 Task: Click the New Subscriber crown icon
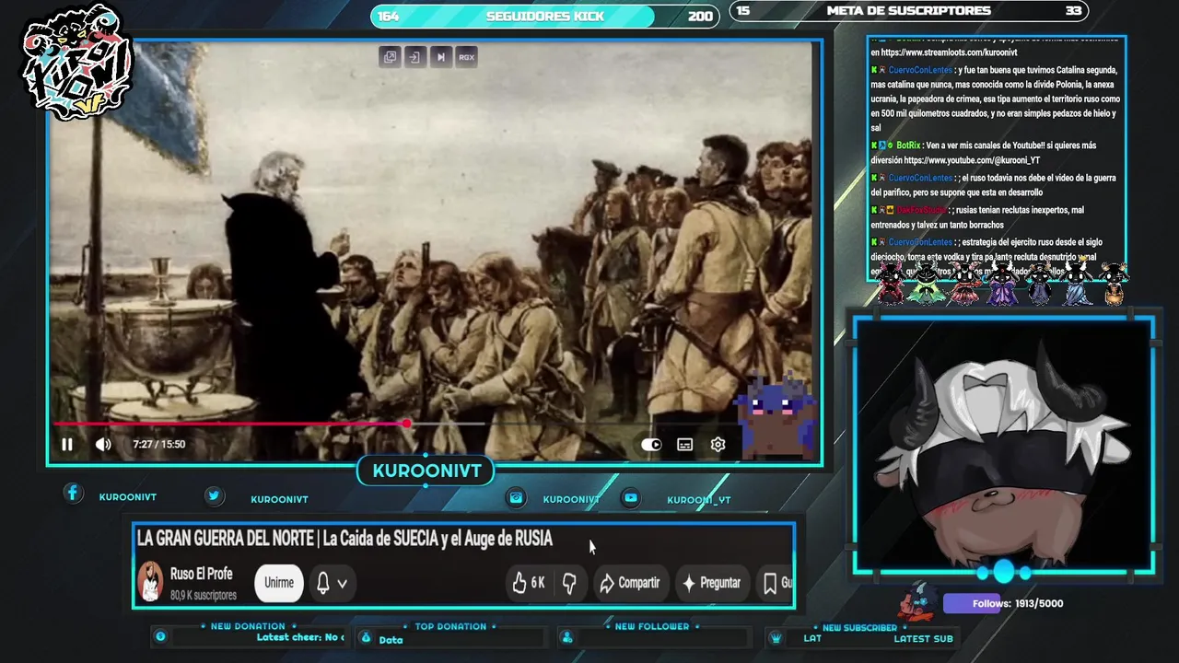pos(776,638)
